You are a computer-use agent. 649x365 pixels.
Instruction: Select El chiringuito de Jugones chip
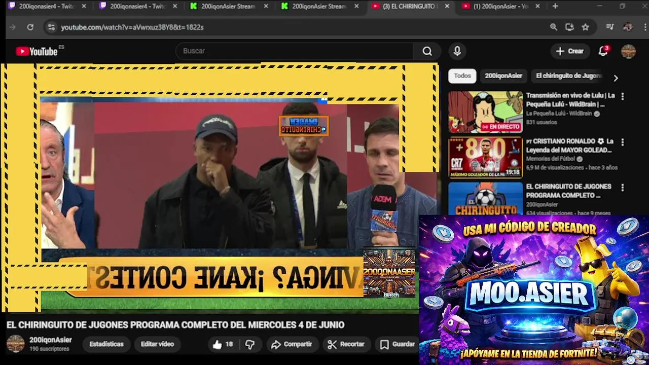coord(568,76)
